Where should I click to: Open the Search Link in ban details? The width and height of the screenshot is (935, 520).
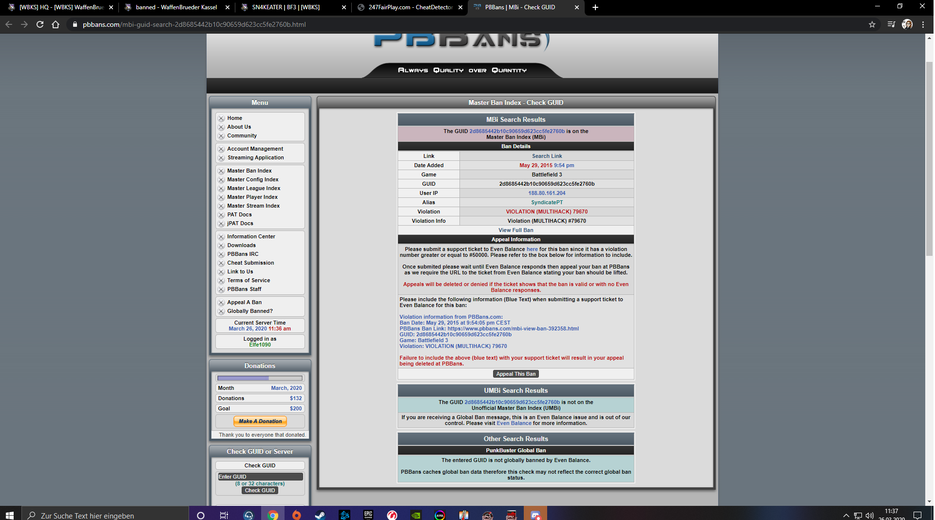pyautogui.click(x=547, y=156)
